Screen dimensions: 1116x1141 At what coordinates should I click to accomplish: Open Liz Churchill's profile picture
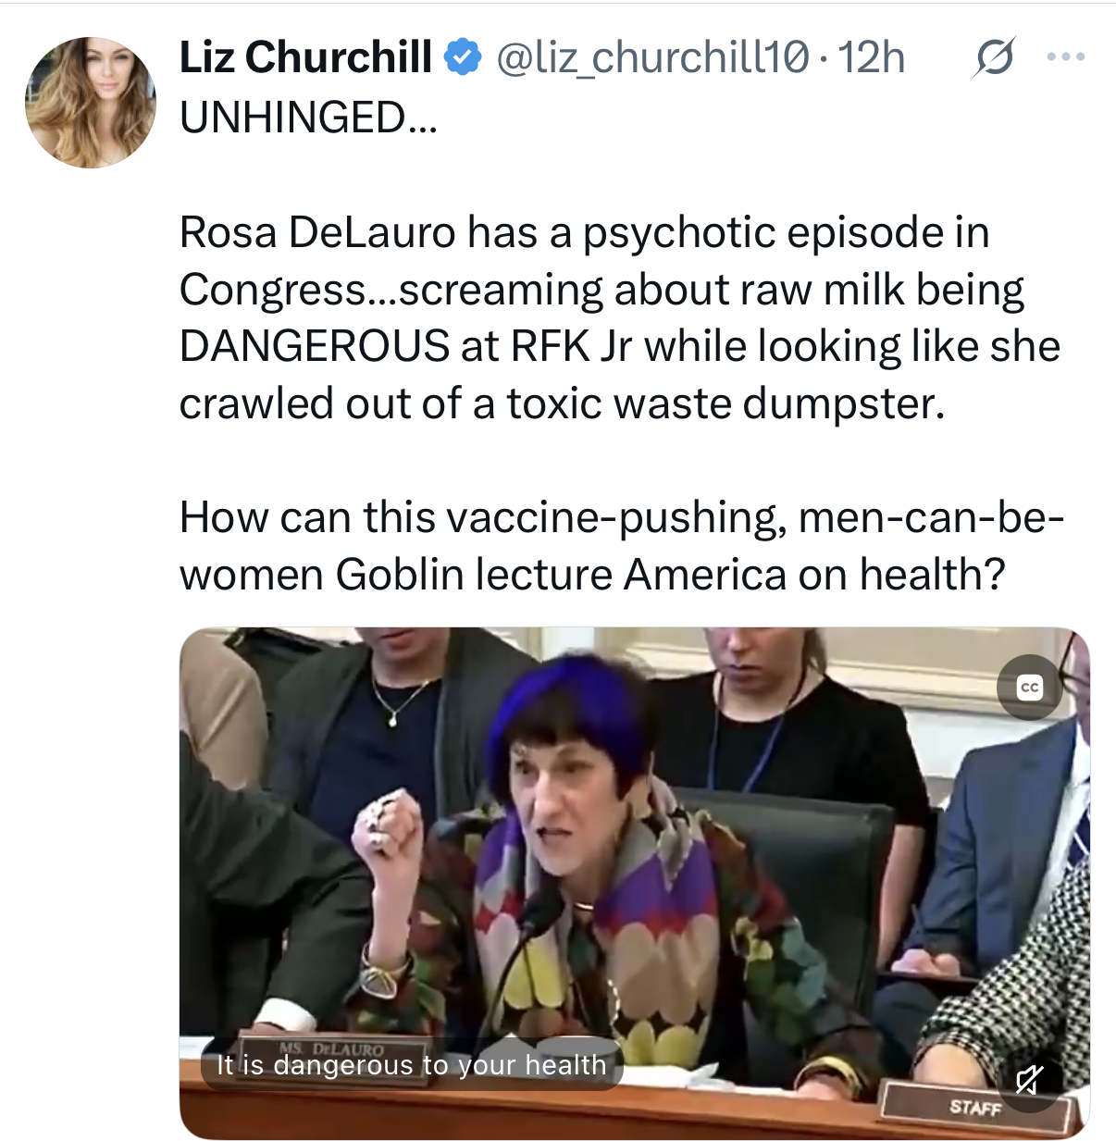(91, 103)
